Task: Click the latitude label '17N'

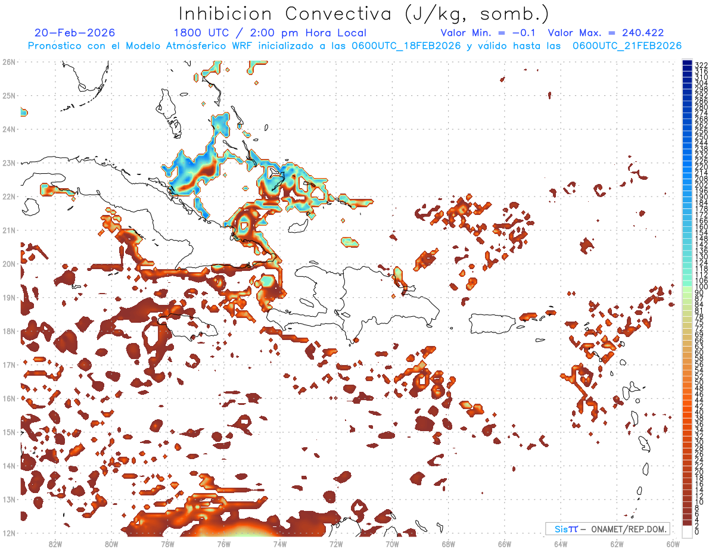Action: (x=8, y=365)
